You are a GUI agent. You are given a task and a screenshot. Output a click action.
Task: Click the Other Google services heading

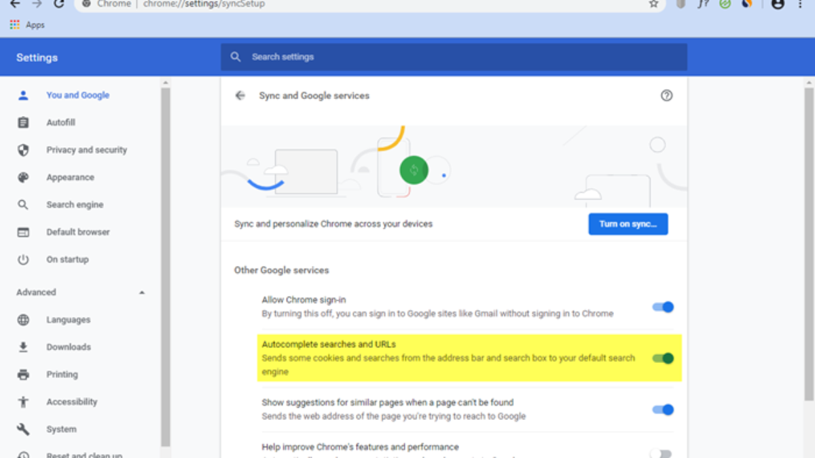coord(281,270)
